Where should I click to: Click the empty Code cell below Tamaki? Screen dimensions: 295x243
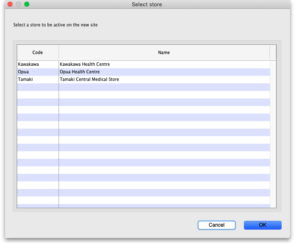click(38, 87)
